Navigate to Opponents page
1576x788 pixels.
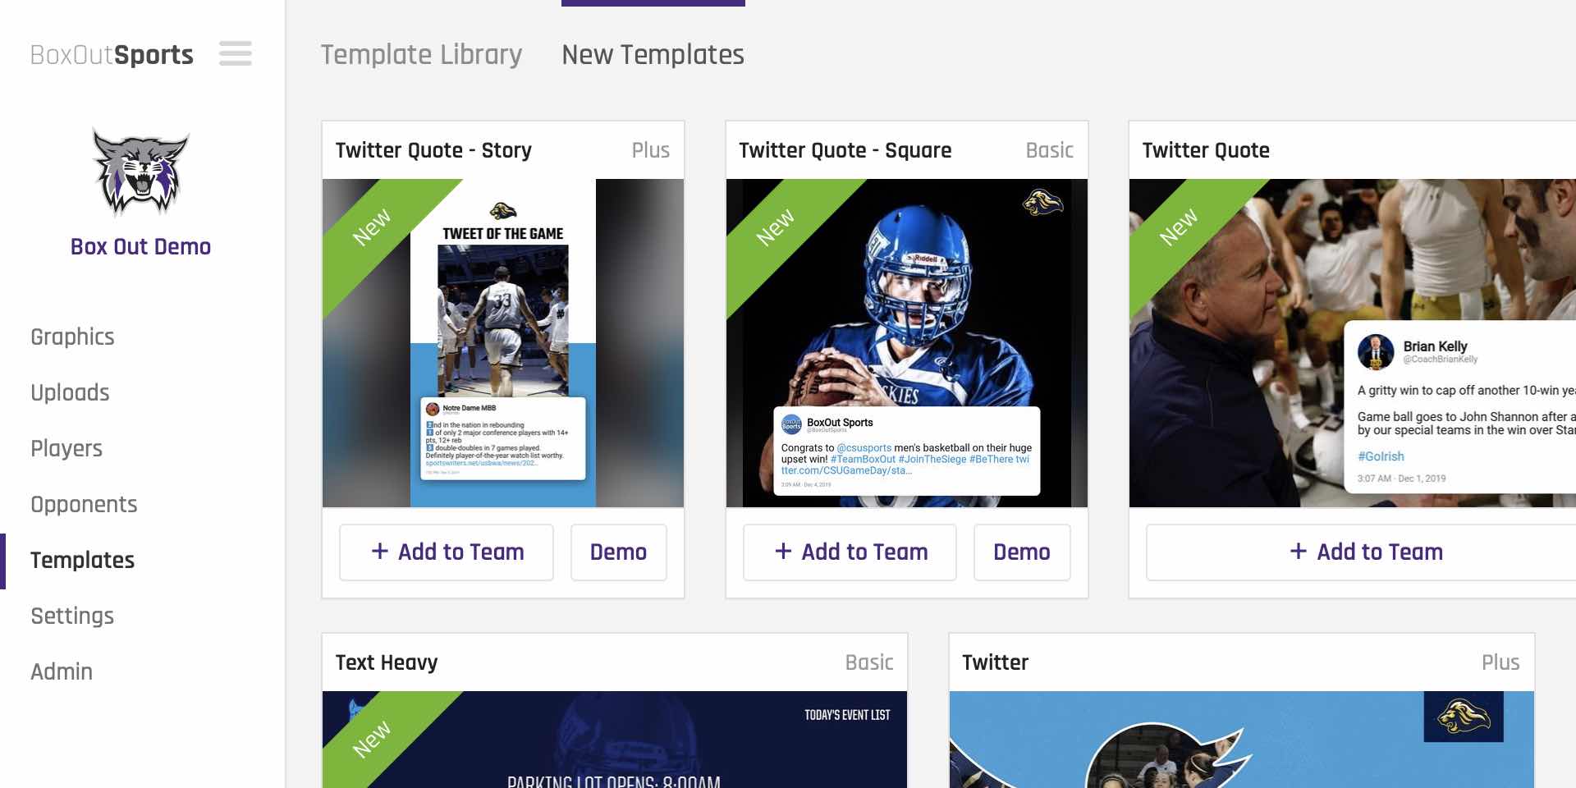(84, 505)
